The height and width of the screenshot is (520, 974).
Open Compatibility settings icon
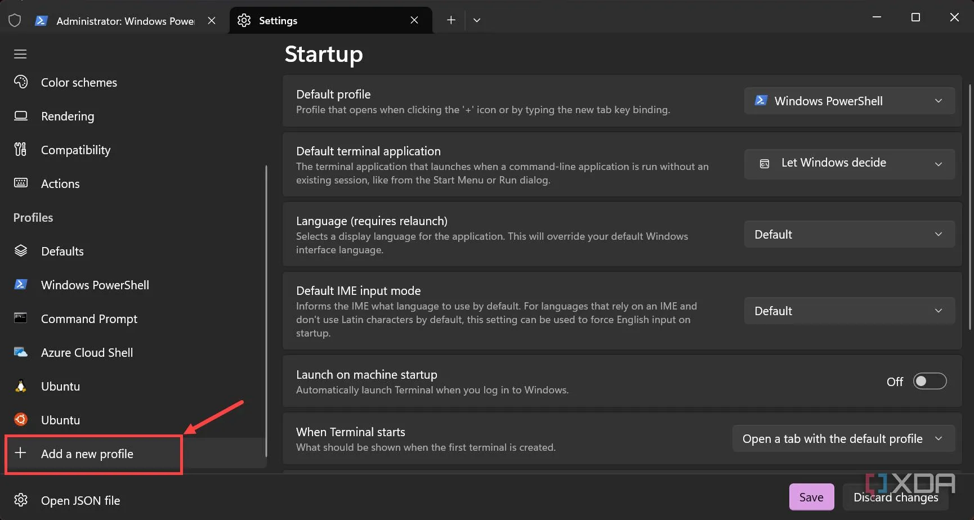[21, 150]
